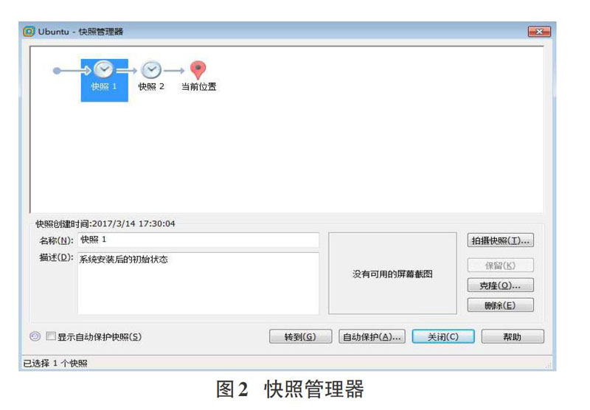The image size is (590, 410).
Task: Select the 快照 2 snapshot clock icon
Action: [x=151, y=70]
